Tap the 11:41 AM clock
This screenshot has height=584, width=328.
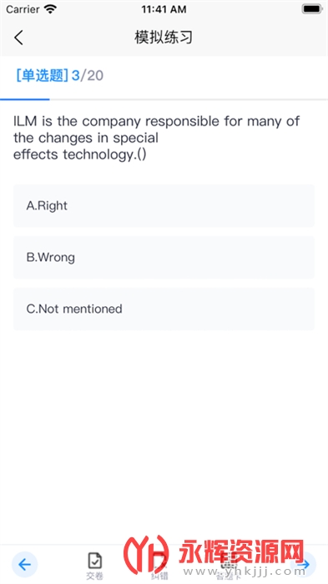(x=164, y=9)
